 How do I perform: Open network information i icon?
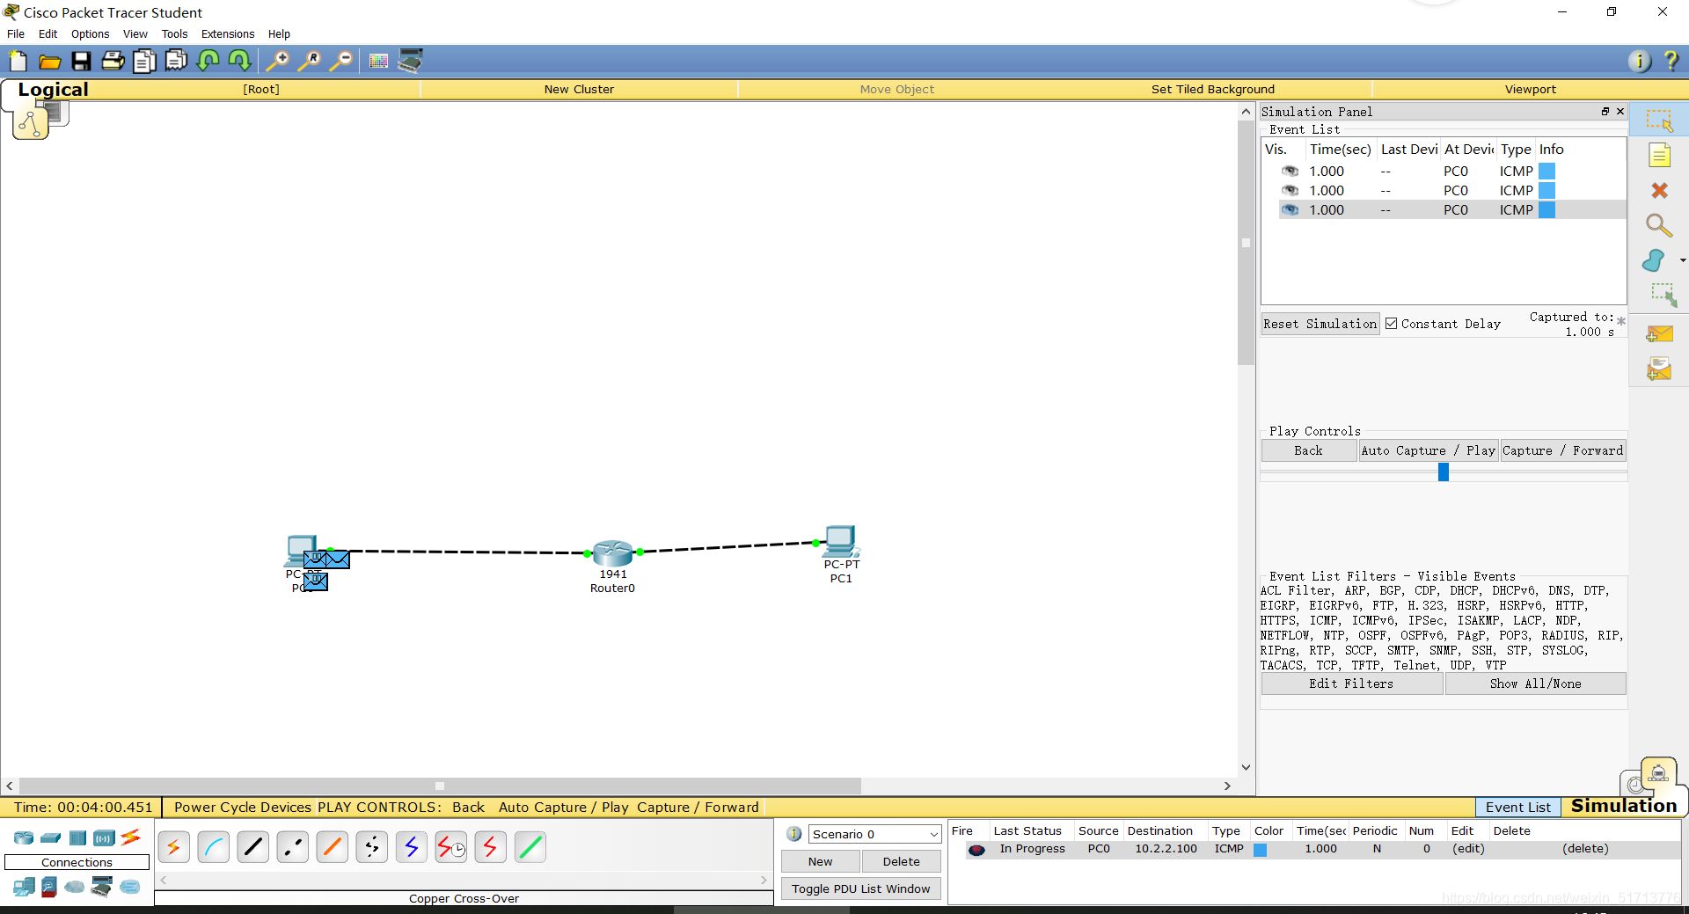point(1639,61)
